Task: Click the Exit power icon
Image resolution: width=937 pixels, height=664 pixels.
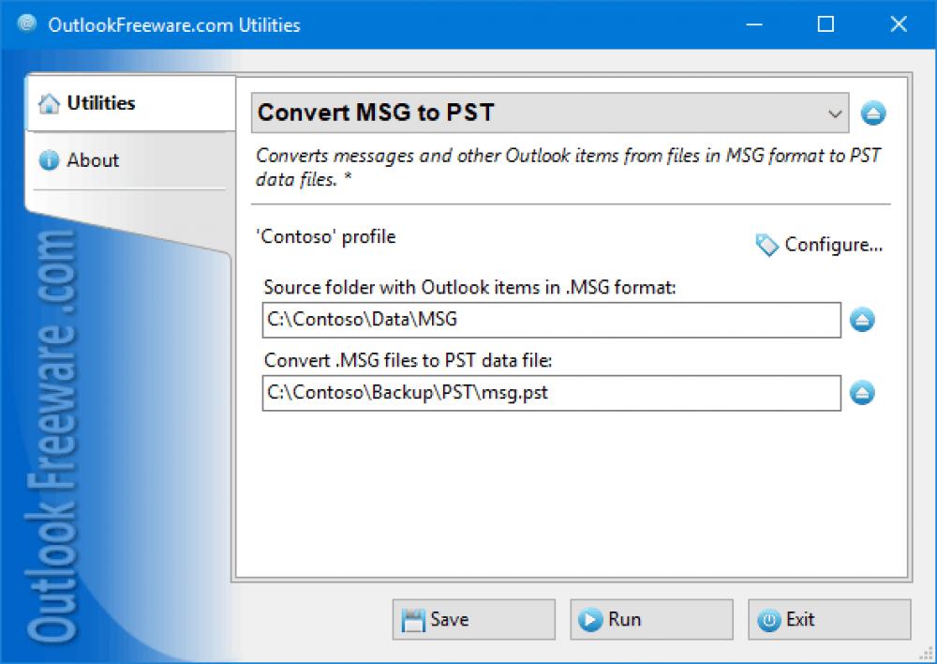Action: click(769, 619)
